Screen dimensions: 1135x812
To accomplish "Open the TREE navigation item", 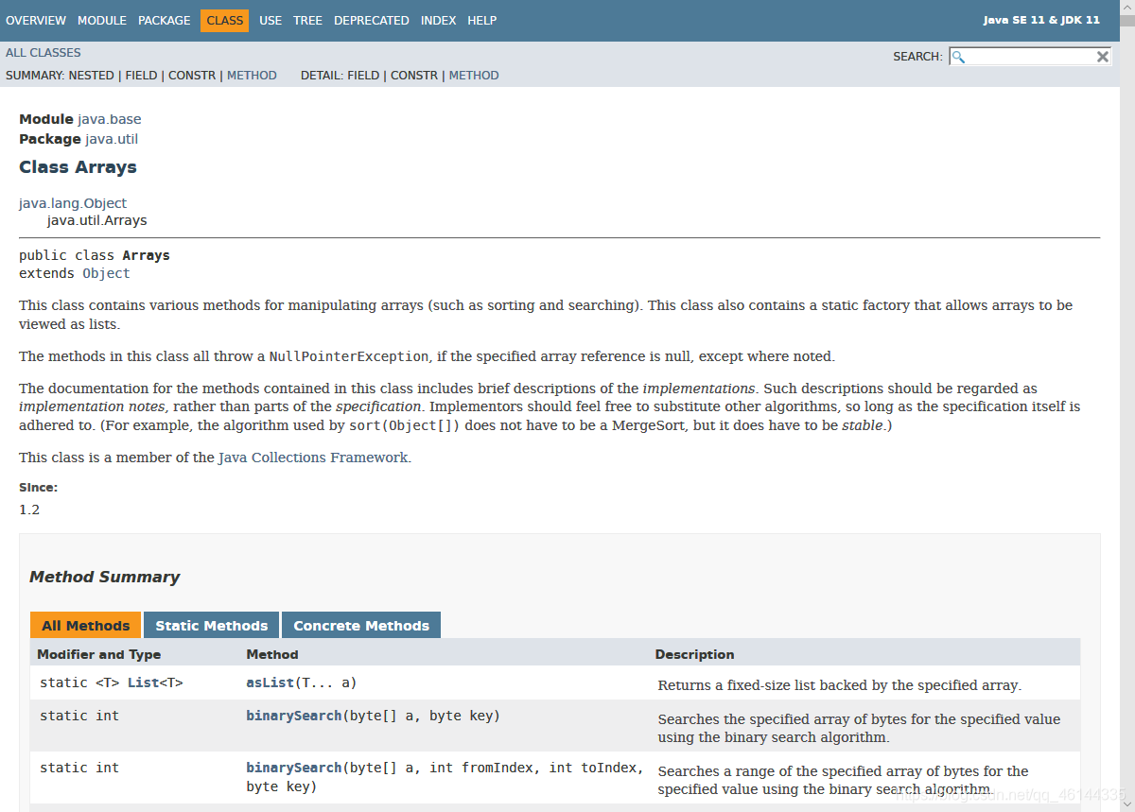I will pos(307,20).
